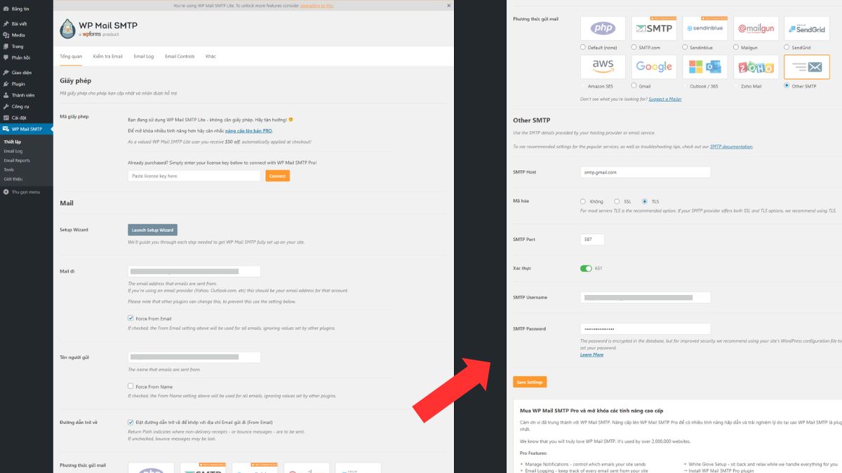Open Email Reports in the sidebar submenu
This screenshot has height=473, width=842.
coord(17,160)
